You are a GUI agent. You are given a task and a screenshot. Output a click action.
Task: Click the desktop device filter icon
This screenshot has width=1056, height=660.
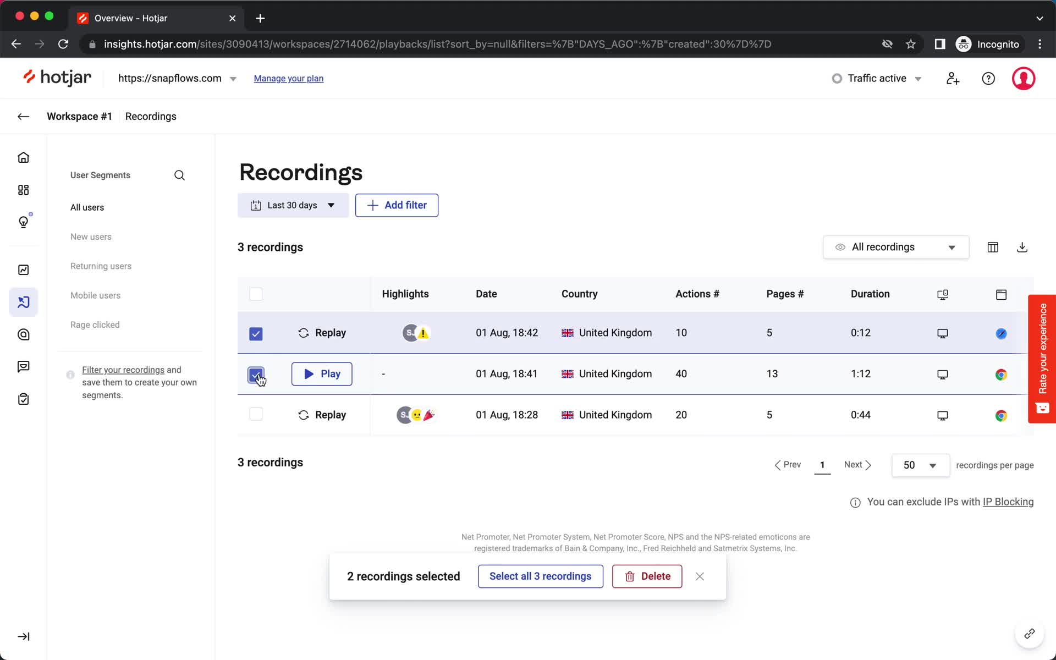[942, 294]
